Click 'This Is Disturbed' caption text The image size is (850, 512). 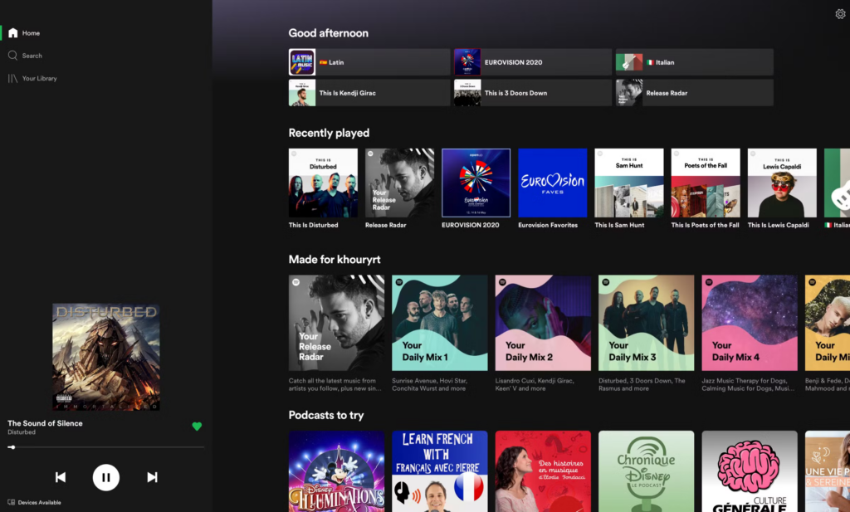[x=313, y=225]
